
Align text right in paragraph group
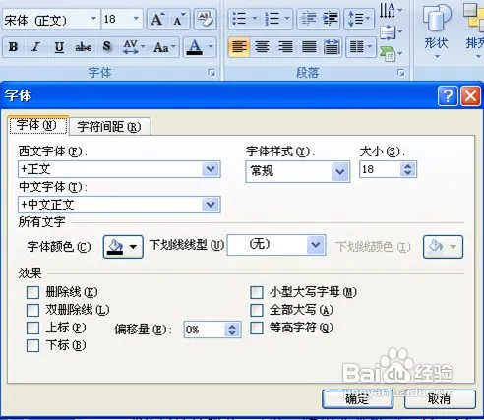click(285, 47)
